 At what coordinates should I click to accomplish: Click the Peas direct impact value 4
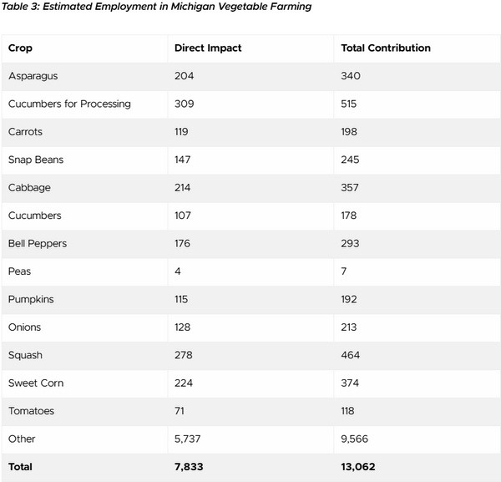[178, 271]
